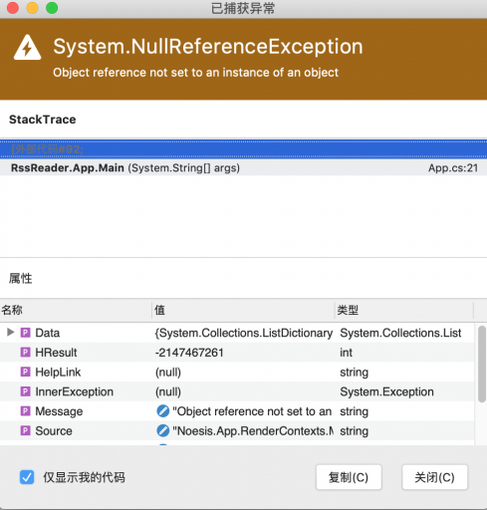Viewport: 487px width, 510px height.
Task: Click the purple property icon beside Data
Action: (x=26, y=333)
